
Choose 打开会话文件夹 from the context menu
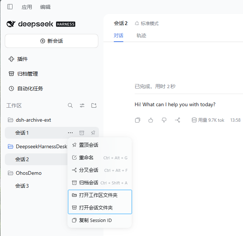[x=100, y=208]
